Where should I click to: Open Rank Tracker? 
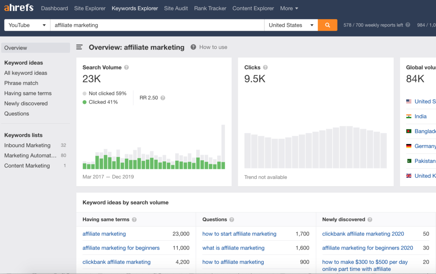pos(210,8)
